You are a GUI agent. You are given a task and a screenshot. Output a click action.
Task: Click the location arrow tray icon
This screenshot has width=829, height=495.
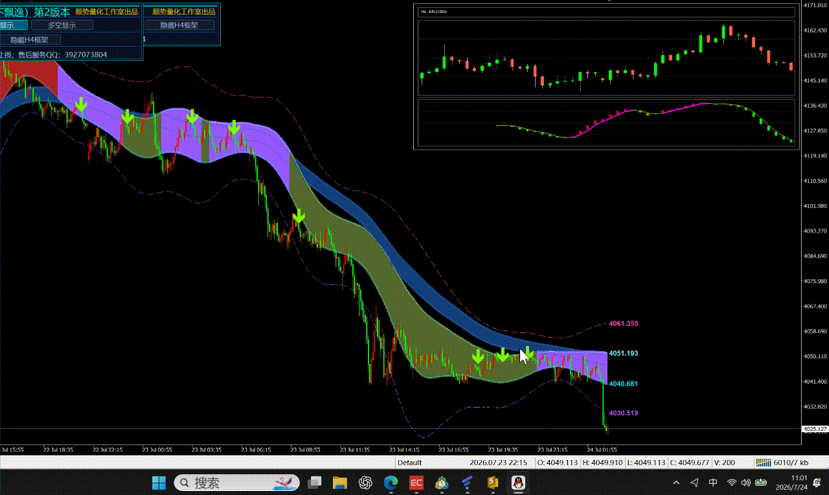click(x=694, y=483)
